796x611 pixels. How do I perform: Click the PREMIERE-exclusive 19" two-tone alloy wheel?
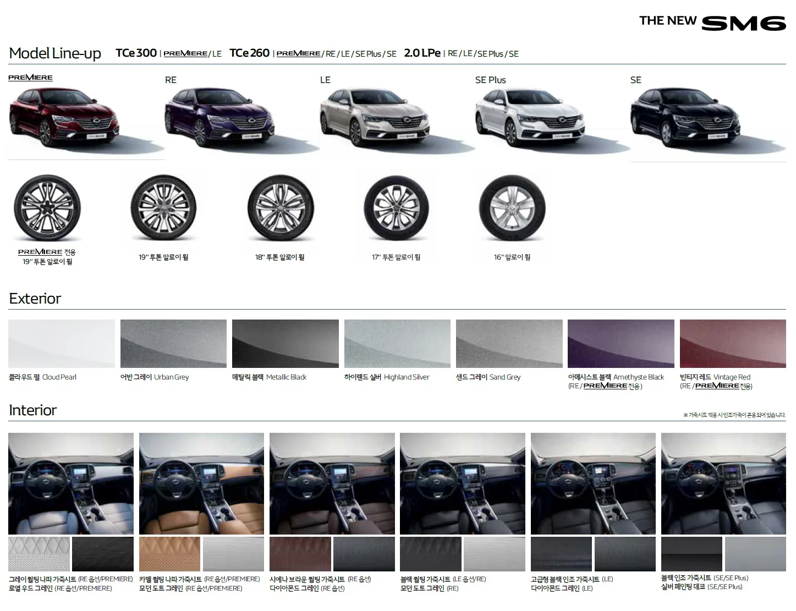click(x=47, y=208)
